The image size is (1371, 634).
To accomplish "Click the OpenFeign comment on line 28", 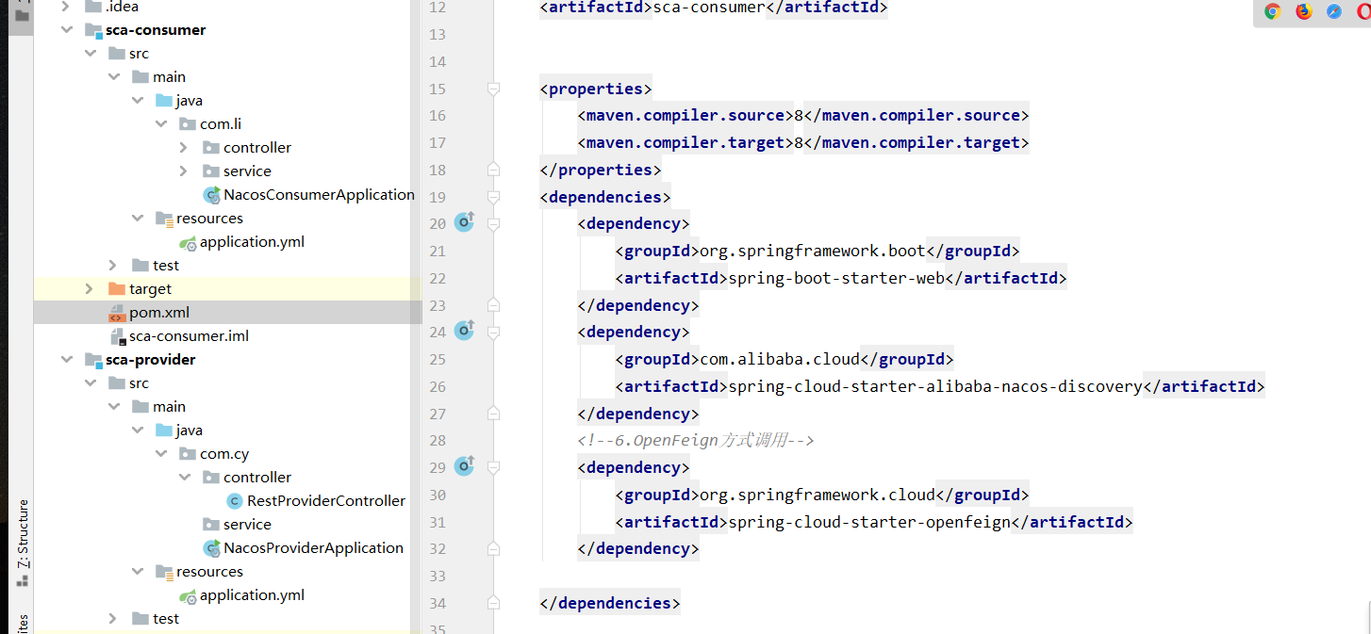I will 695,440.
